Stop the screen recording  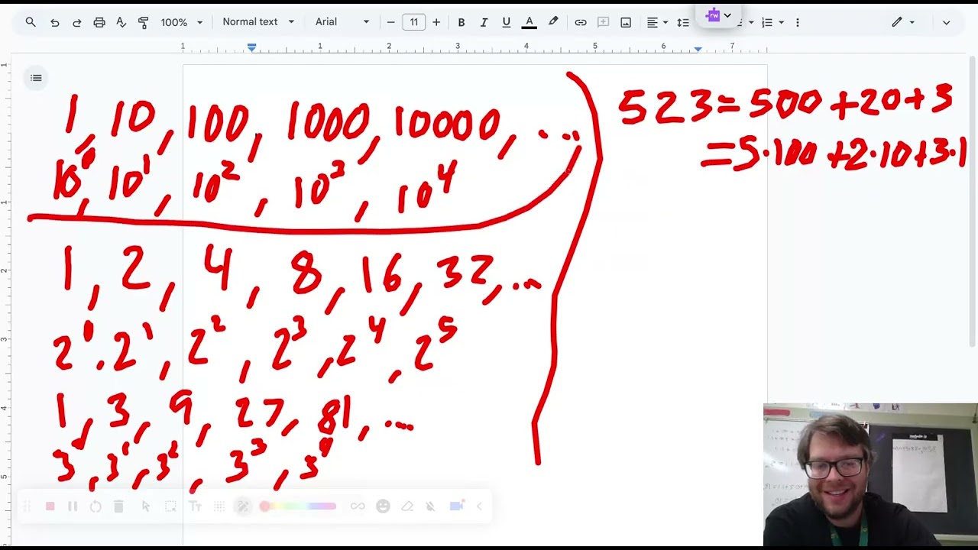50,506
